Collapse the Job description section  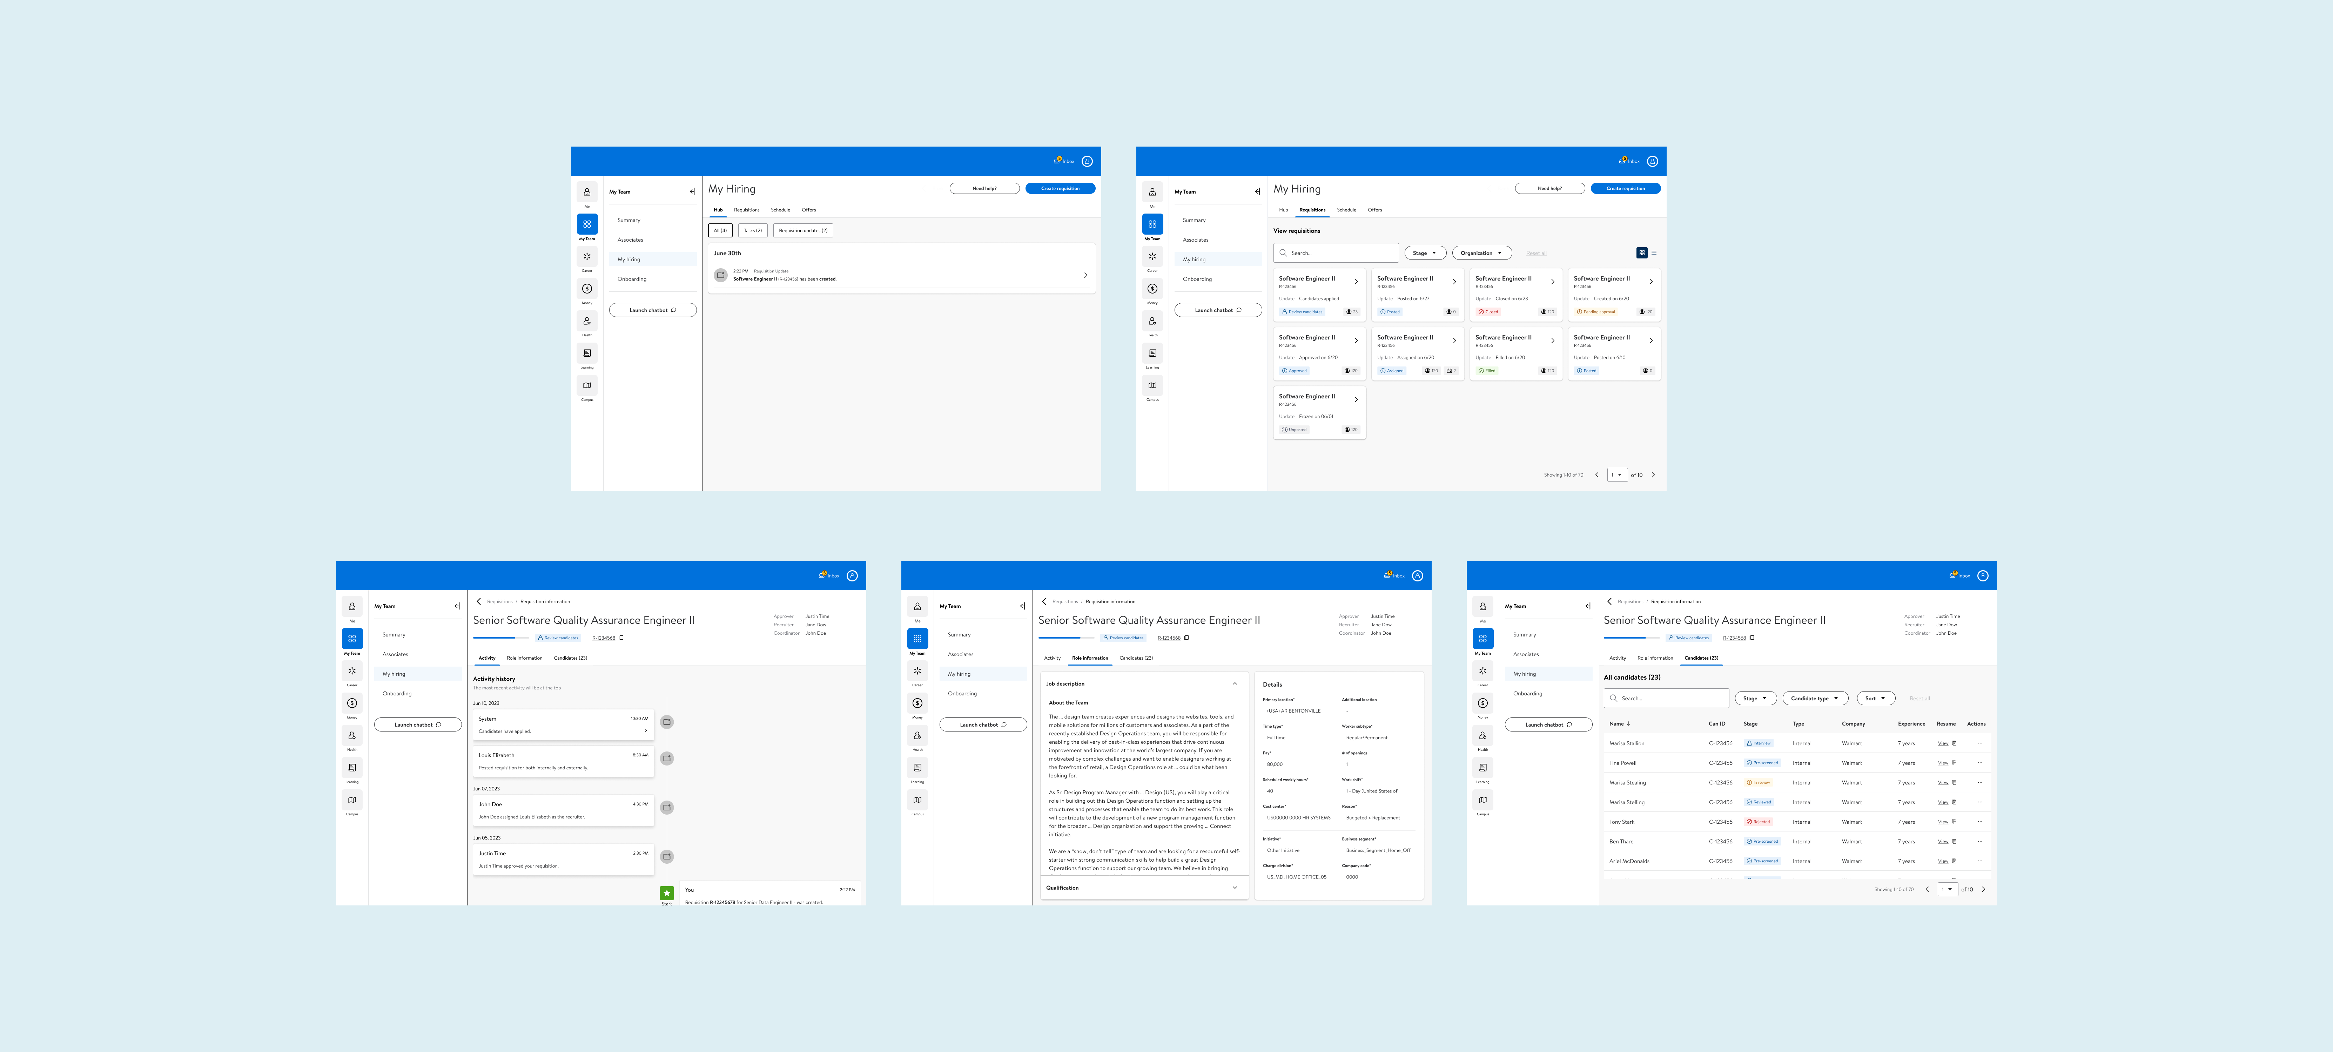pos(1235,683)
